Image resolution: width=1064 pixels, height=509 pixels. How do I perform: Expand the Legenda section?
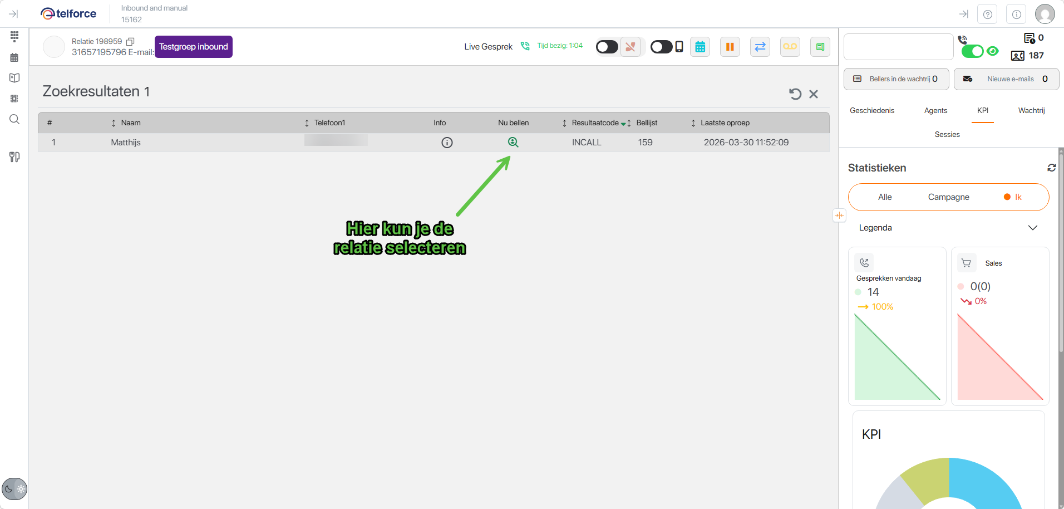[1032, 228]
